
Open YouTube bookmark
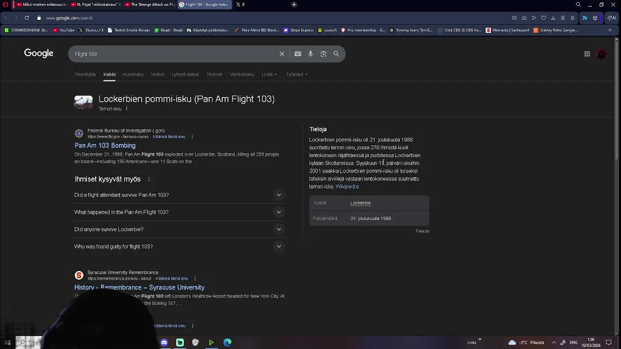pos(64,30)
